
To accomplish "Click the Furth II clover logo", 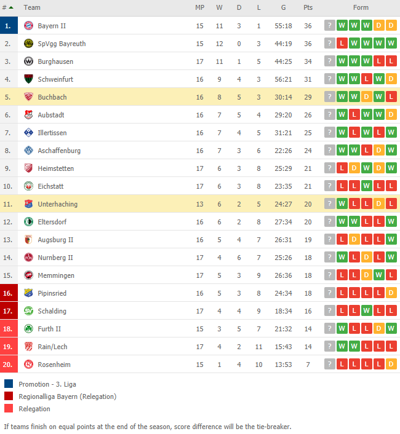I will [x=28, y=328].
